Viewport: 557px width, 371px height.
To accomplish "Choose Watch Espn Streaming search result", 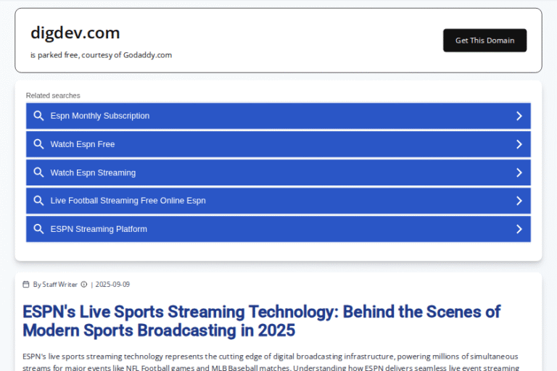I will click(x=93, y=172).
